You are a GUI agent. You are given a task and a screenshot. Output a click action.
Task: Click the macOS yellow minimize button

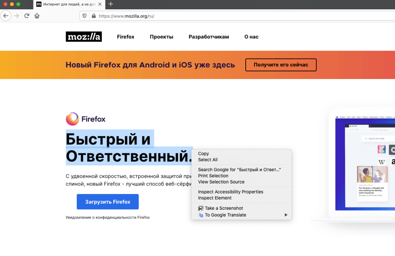click(x=12, y=4)
